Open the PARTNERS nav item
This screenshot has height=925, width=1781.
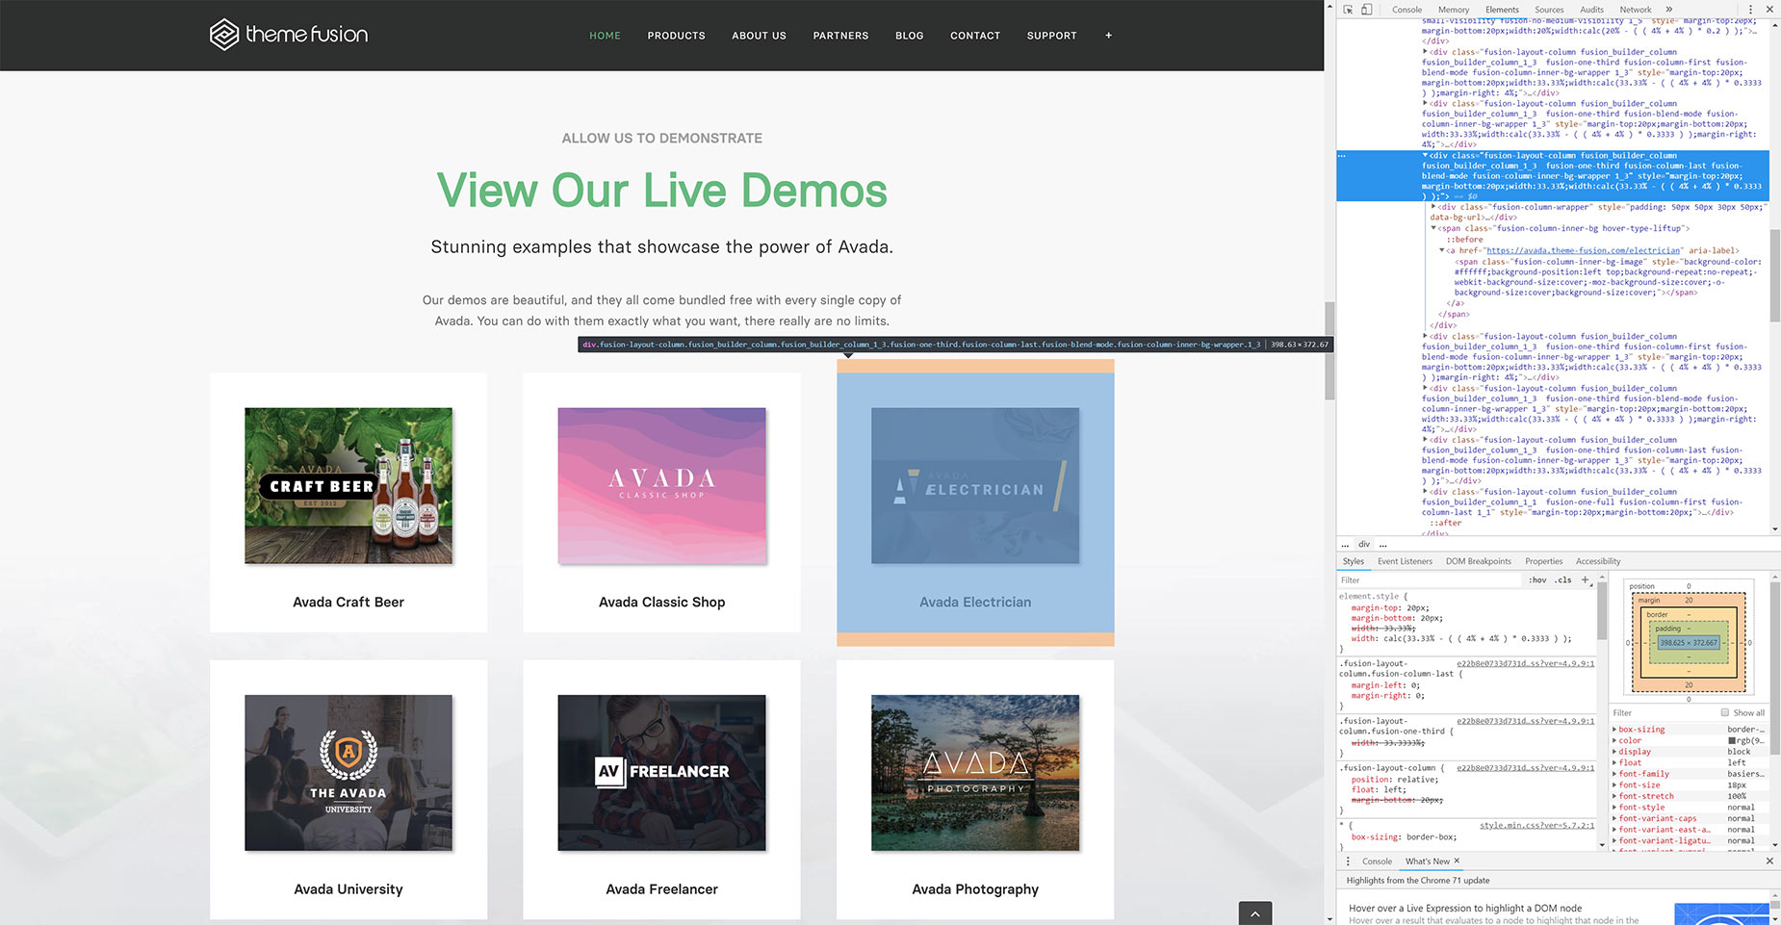(840, 36)
